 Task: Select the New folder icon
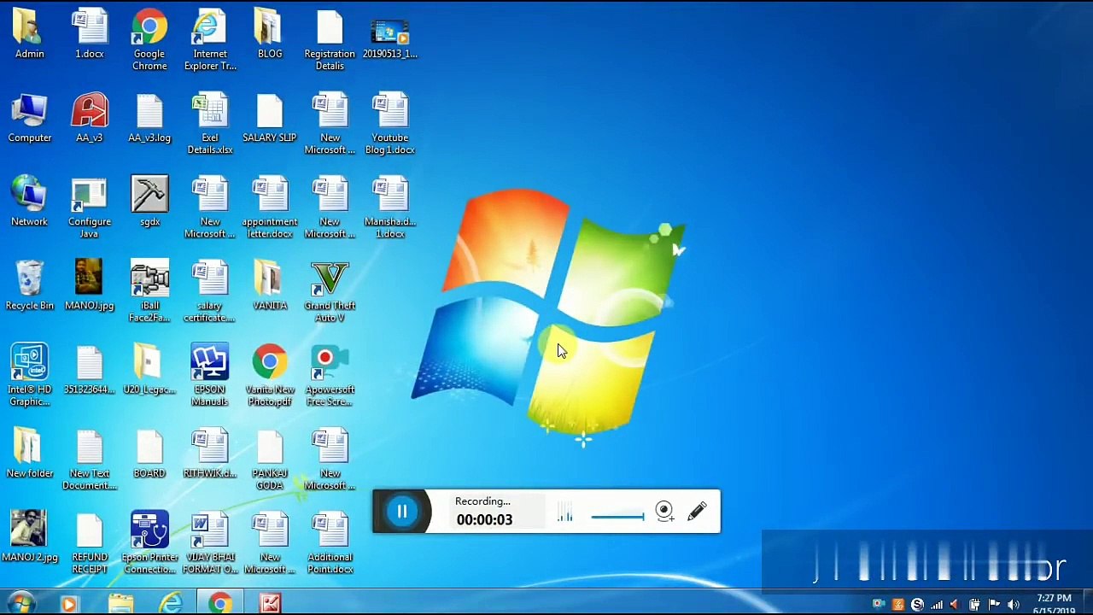click(x=30, y=453)
